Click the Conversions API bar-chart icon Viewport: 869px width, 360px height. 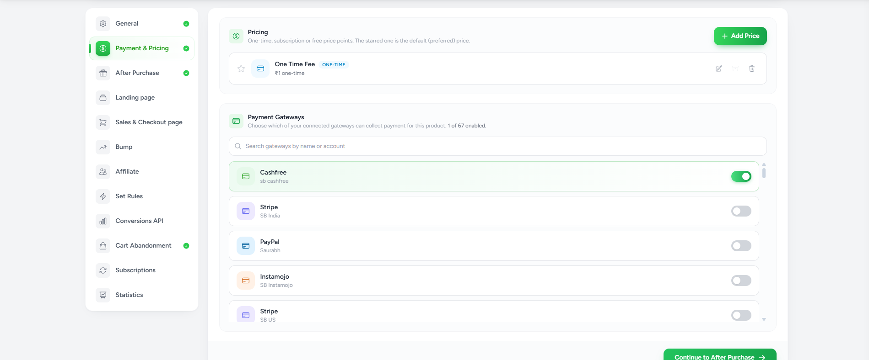point(103,221)
